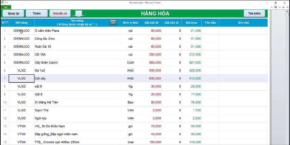Select cell 'Cát xây'
Image resolution: width=290 pixels, height=145 pixels.
[x=77, y=78]
